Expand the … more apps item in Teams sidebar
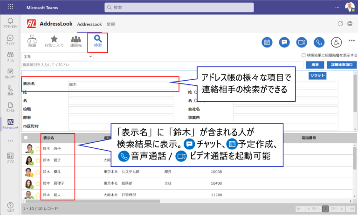 click(10, 140)
